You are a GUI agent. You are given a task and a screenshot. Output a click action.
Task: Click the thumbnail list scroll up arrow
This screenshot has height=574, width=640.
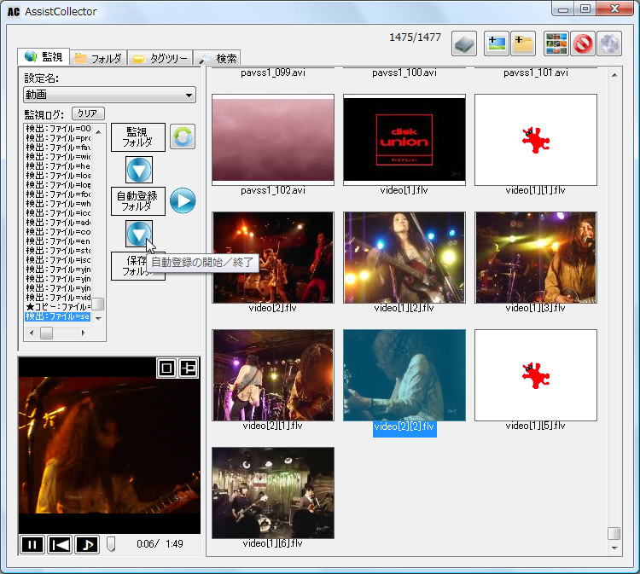(x=614, y=75)
